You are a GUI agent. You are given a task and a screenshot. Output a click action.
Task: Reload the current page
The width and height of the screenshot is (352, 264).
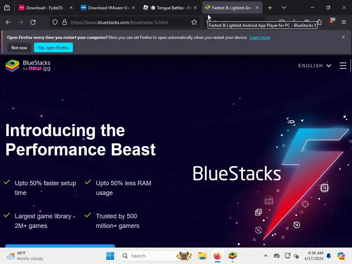coord(33,22)
